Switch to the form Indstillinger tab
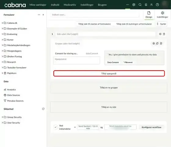The image size is (171, 147). point(162,15)
